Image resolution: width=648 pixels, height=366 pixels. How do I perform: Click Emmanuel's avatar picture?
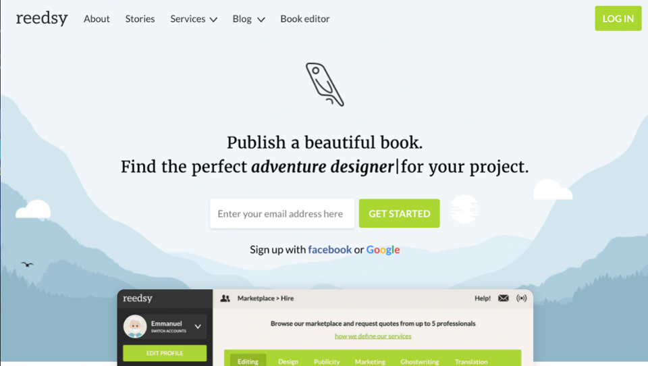click(135, 326)
